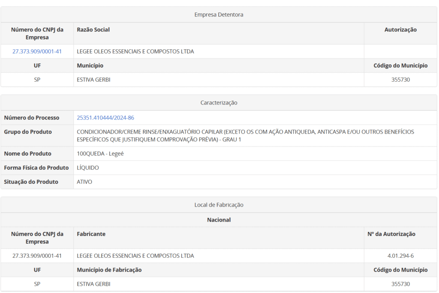Click the Nacional subsection header

tap(219, 220)
